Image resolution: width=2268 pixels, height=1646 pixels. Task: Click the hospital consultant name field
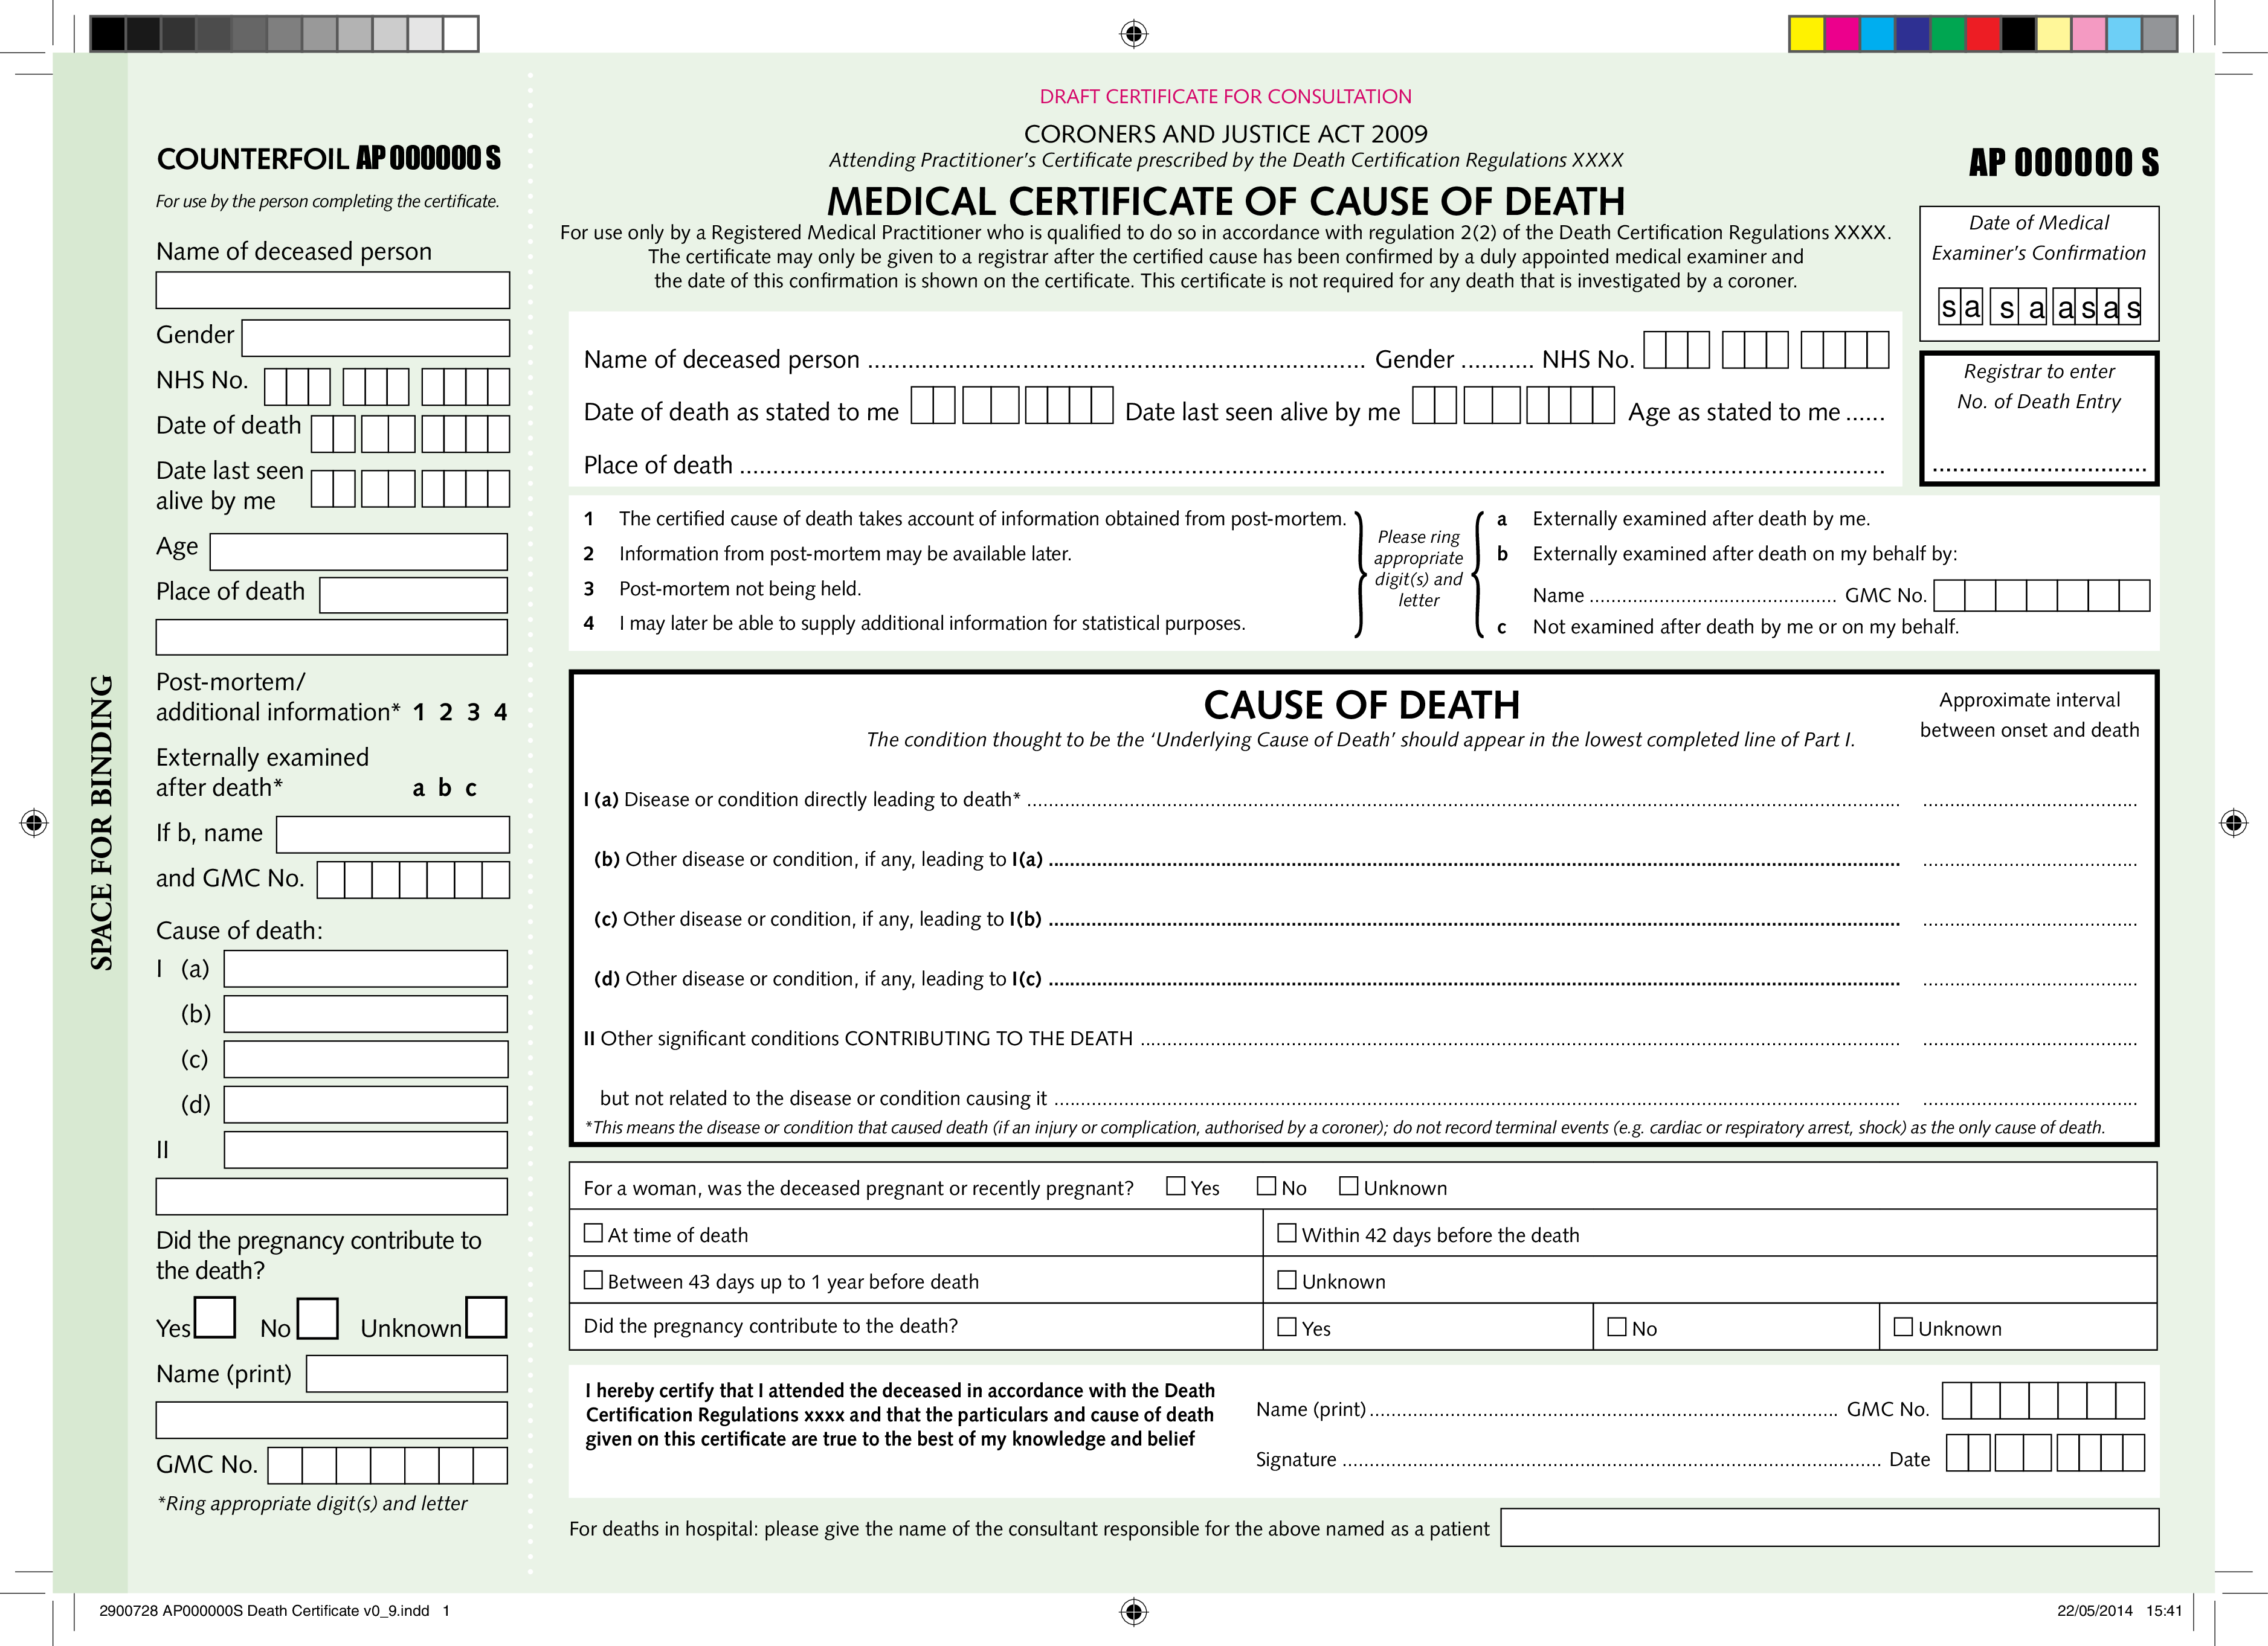[x=1830, y=1527]
